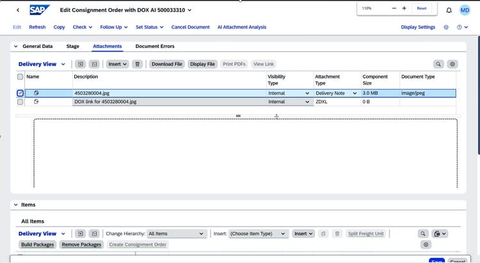
Task: Search the Items table
Action: [423, 234]
